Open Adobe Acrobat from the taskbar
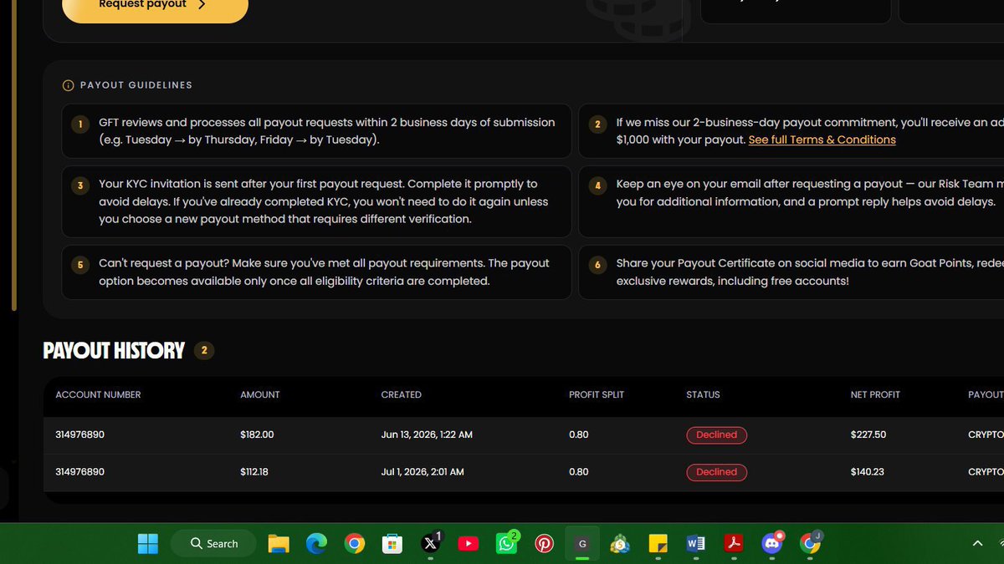The width and height of the screenshot is (1004, 564). [x=734, y=544]
